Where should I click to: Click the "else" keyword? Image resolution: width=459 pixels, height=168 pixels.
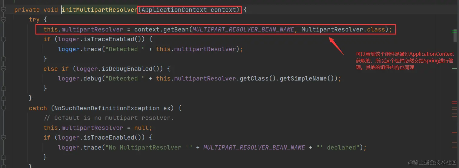click(51, 69)
